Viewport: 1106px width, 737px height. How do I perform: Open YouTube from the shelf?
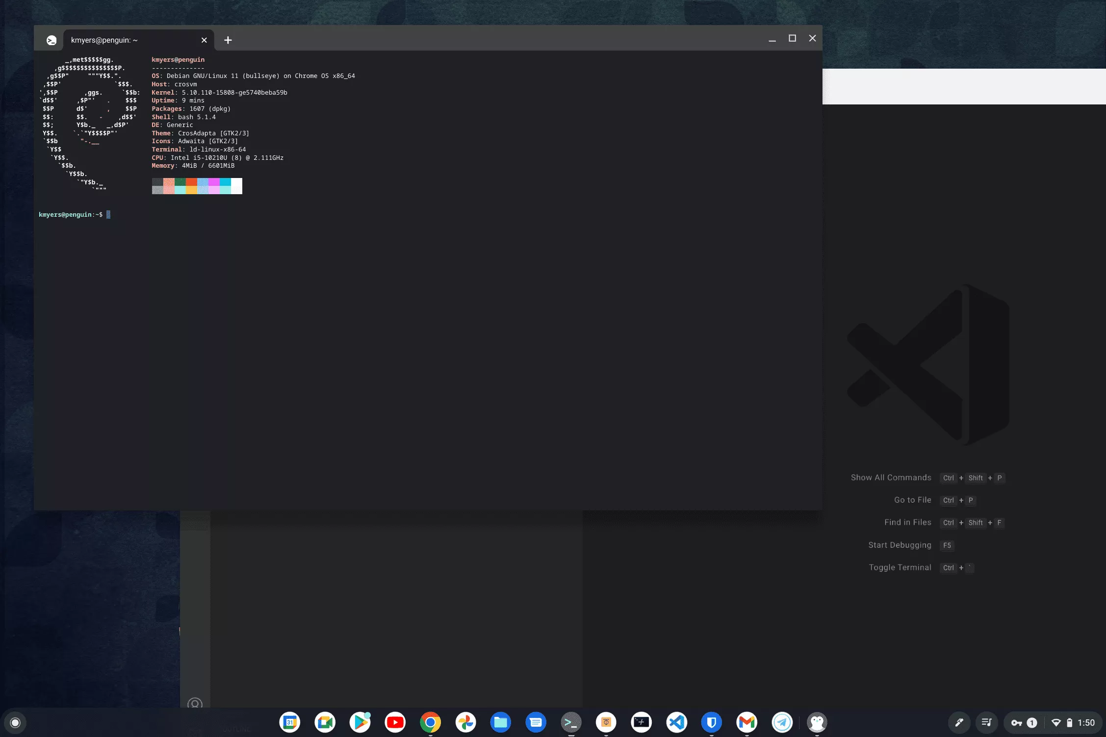point(395,722)
